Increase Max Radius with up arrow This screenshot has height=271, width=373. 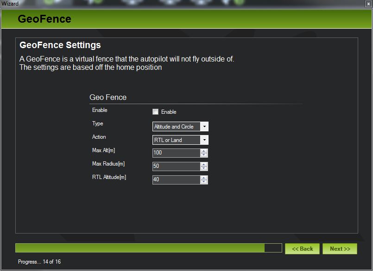pyautogui.click(x=204, y=164)
